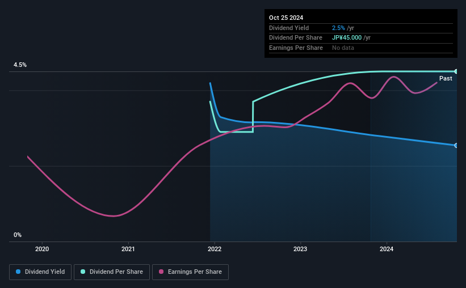Click the blue Dividend Yield legend dot
Viewport: 466px width, 288px height.
(x=18, y=272)
